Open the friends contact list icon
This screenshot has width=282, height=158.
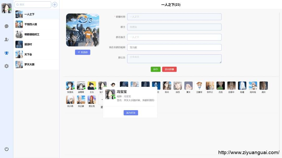[x=7, y=39]
